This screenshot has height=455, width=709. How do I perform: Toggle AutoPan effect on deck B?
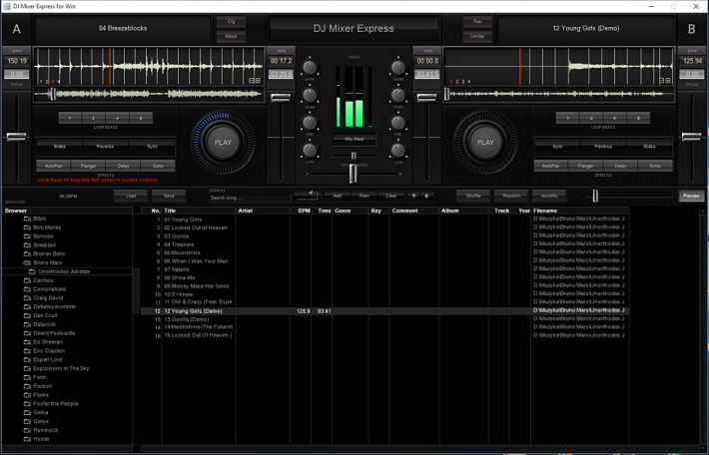coord(551,166)
